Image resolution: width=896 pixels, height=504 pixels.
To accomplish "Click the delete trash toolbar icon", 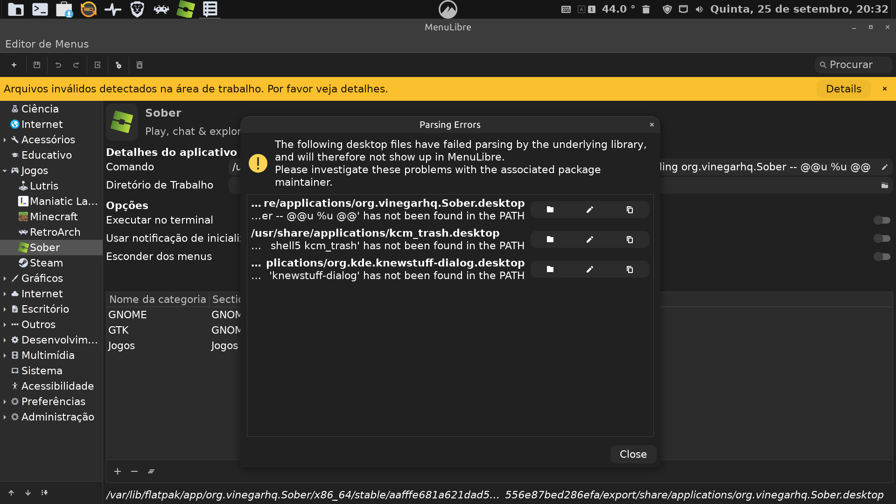I will 140,65.
